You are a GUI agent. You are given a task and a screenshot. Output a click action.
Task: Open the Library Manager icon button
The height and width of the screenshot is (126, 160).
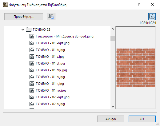(51, 17)
